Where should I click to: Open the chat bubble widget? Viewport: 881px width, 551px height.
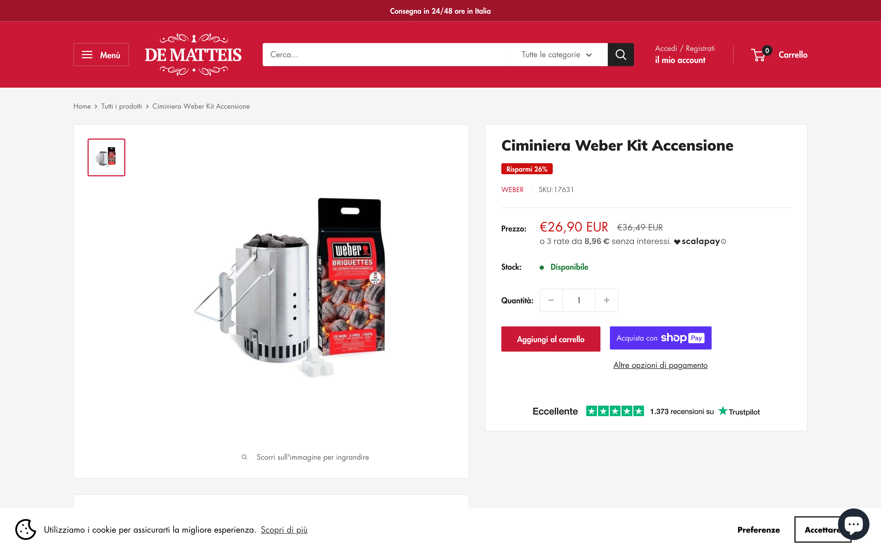pos(854,524)
